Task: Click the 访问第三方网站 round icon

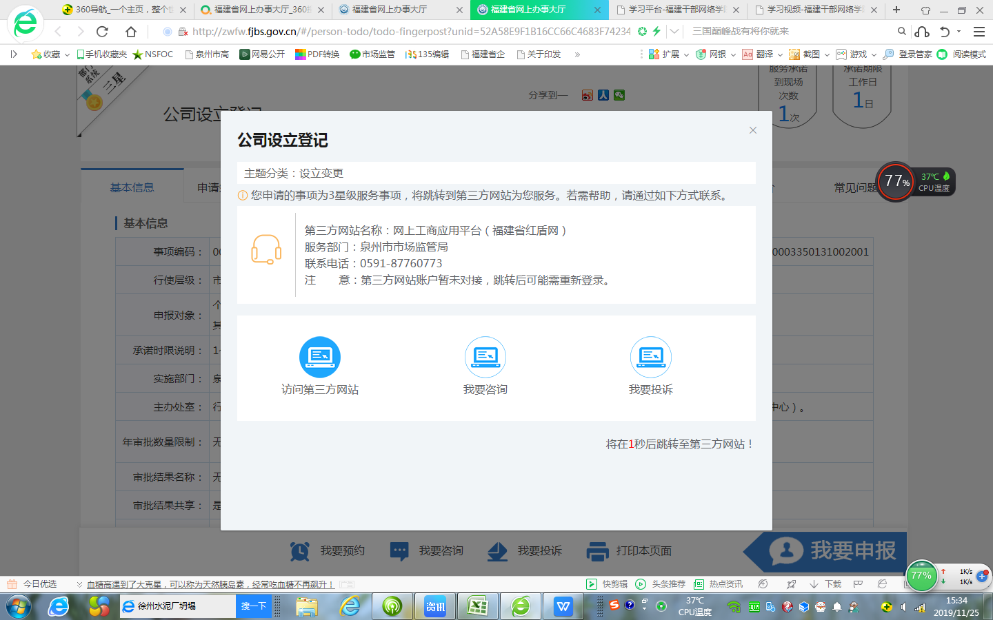Action: (x=319, y=357)
